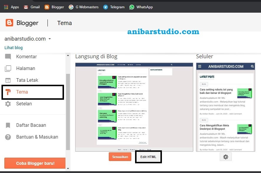Click the Edit HTML button

pyautogui.click(x=148, y=157)
